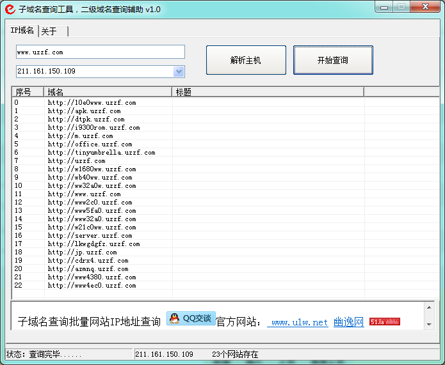The width and height of the screenshot is (445, 365).
Task: Click the 211.161.150.109 combo box
Action: tap(101, 72)
